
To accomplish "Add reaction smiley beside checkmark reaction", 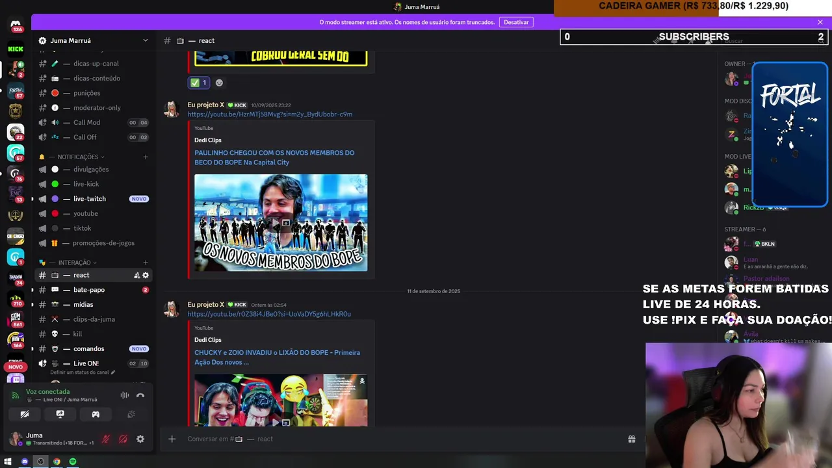I will click(219, 83).
